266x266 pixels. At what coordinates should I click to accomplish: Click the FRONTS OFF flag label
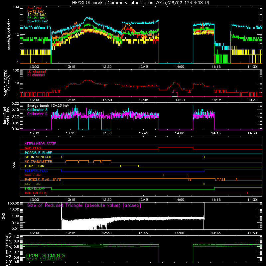pos(35,189)
